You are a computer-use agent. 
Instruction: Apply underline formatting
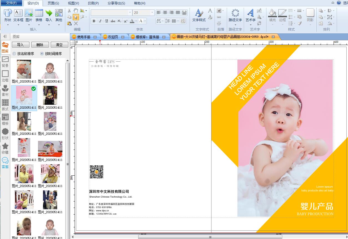tap(107, 21)
